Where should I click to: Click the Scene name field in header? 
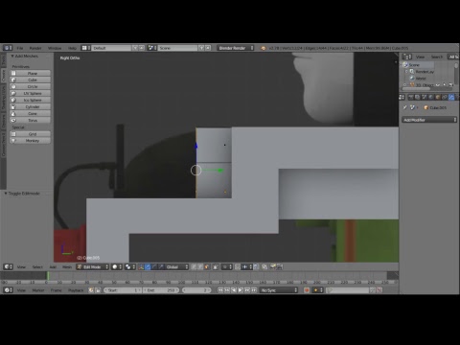(177, 48)
